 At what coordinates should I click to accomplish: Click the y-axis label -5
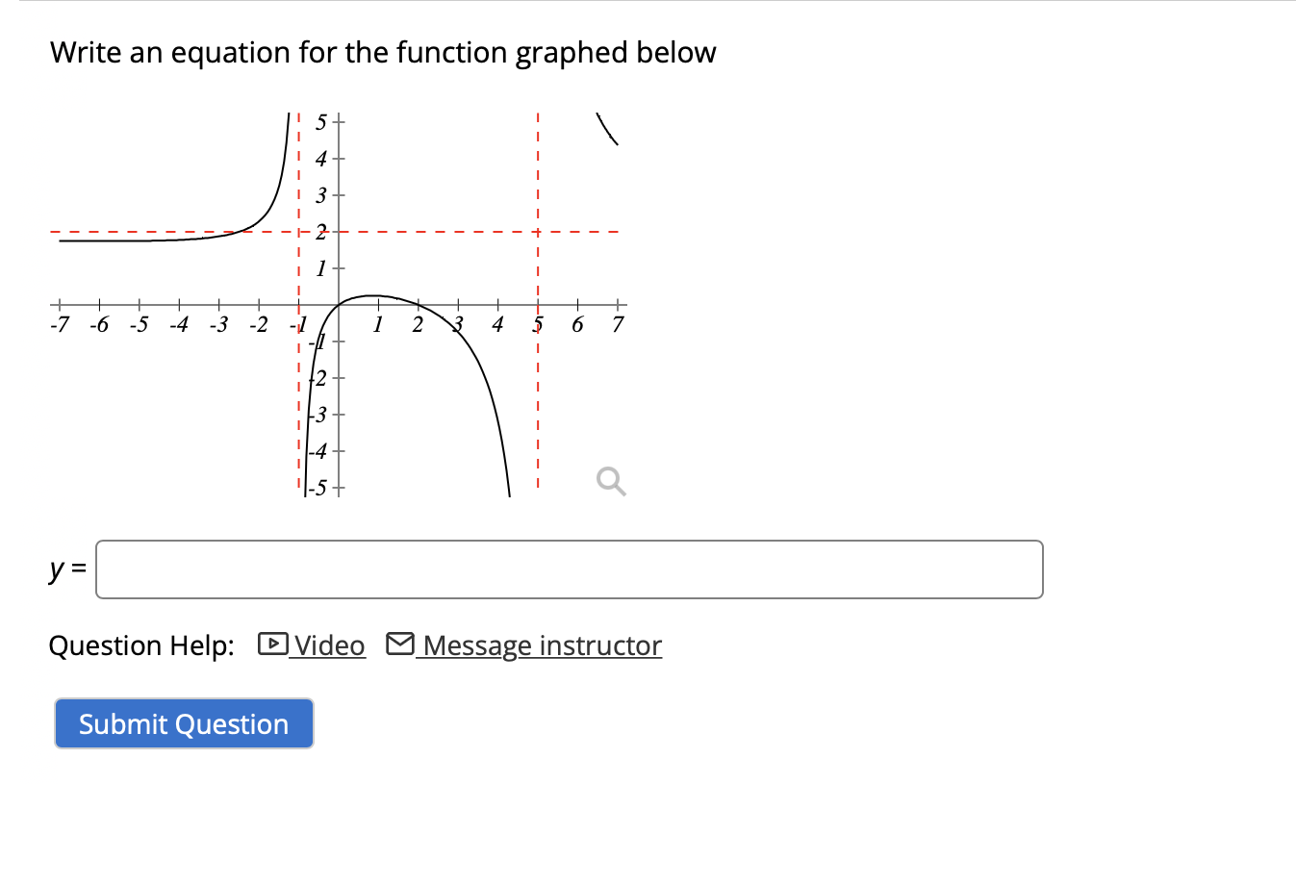(318, 488)
